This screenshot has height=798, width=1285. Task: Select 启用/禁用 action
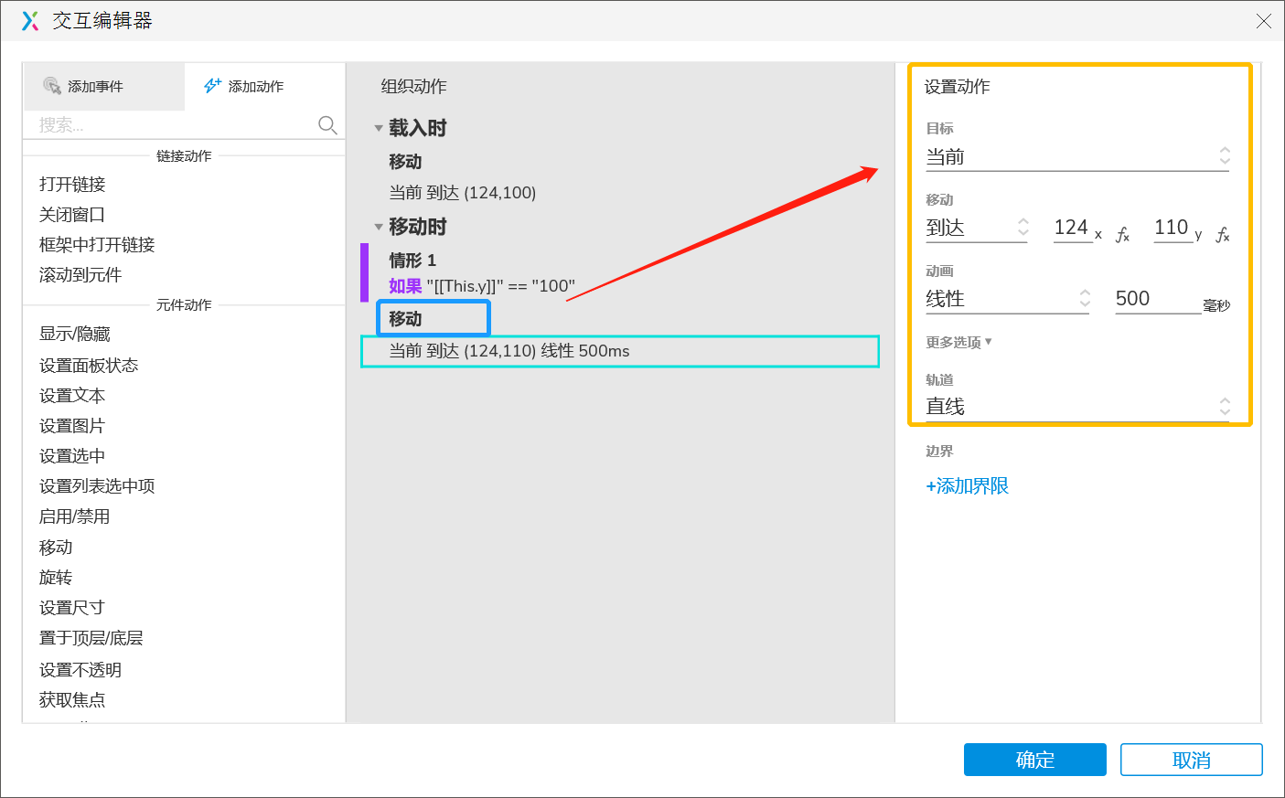pos(74,516)
